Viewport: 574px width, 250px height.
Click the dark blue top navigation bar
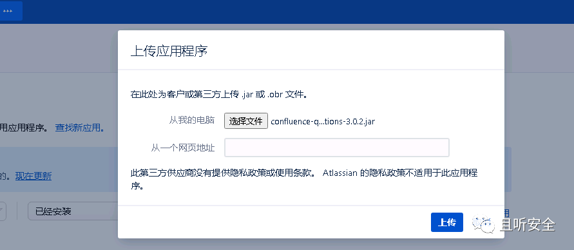click(287, 12)
